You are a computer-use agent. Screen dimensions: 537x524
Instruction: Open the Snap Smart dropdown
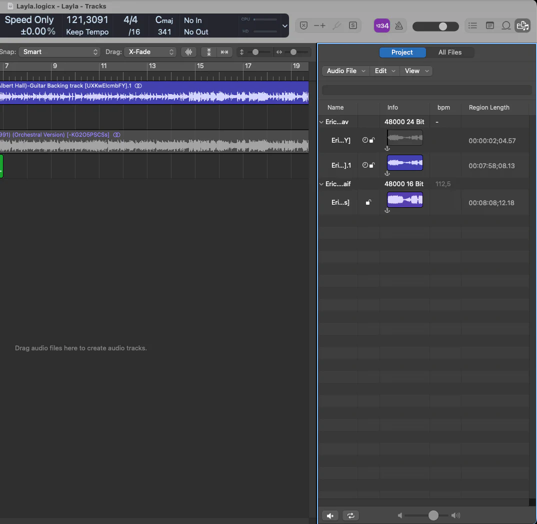pos(59,52)
